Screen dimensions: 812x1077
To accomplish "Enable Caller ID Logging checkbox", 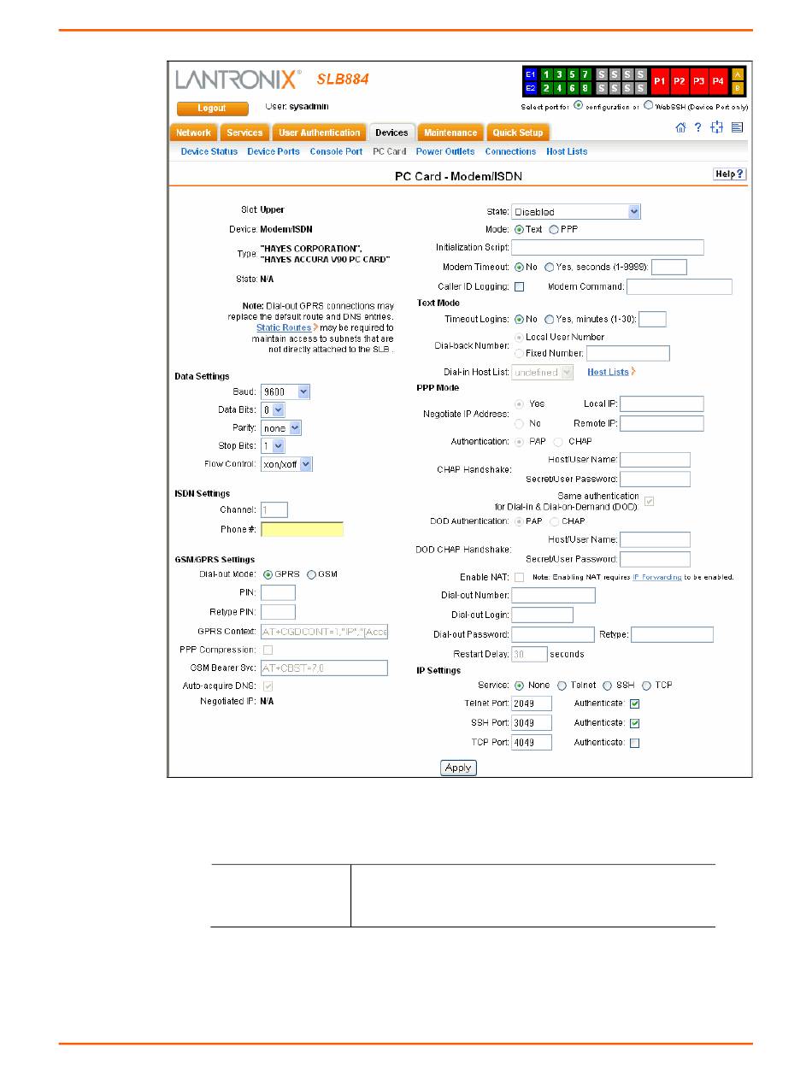I will tap(519, 286).
